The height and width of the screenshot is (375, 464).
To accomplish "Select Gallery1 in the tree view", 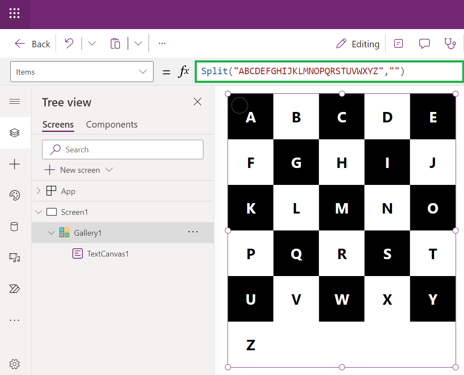I will [88, 233].
